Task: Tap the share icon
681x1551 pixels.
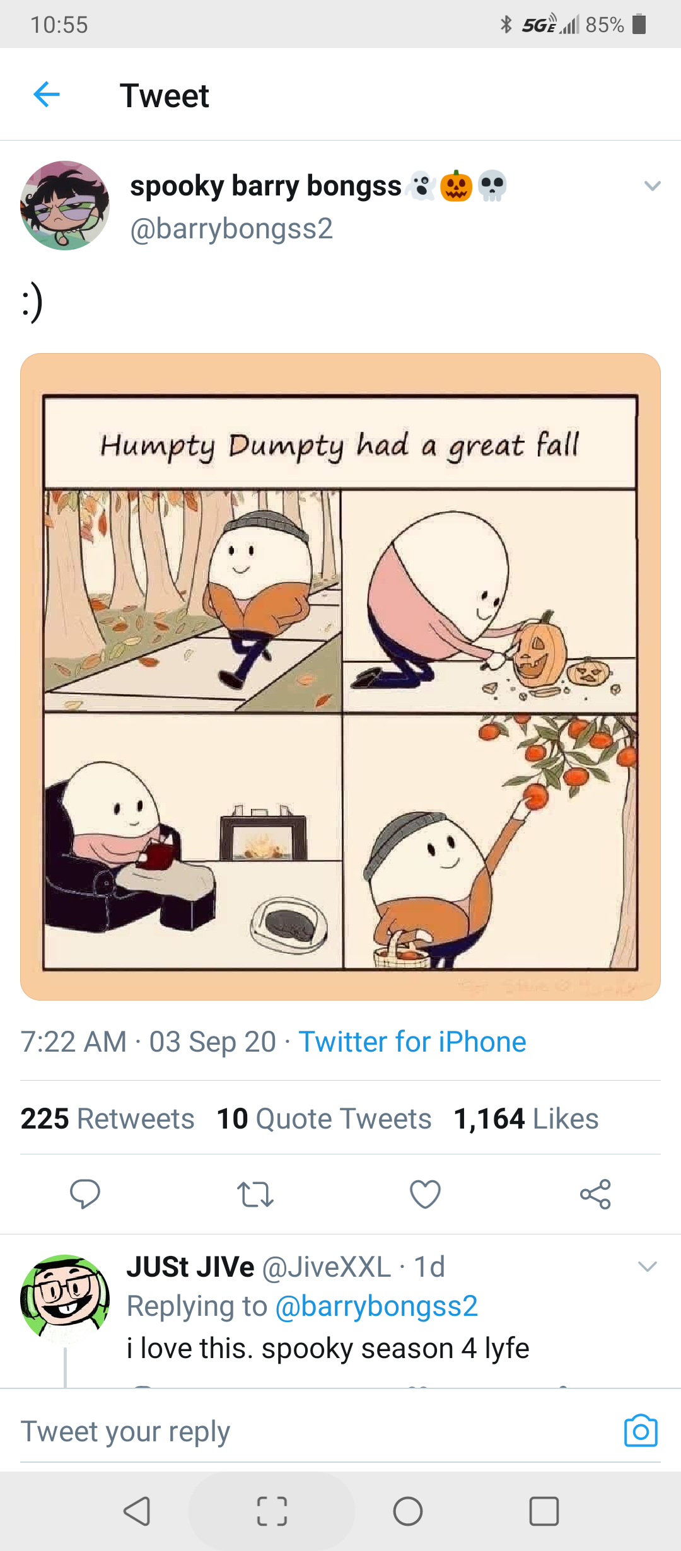Action: (x=595, y=1194)
